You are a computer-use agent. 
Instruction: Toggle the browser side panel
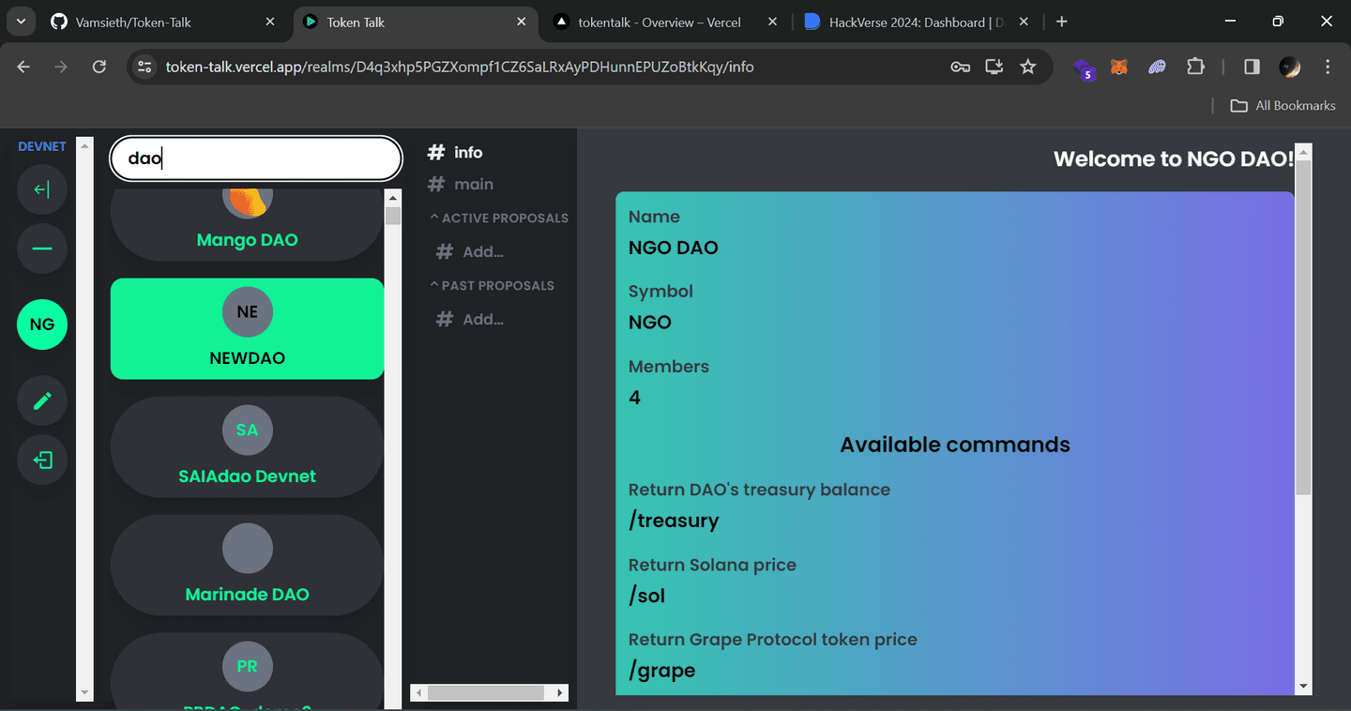coord(1252,67)
